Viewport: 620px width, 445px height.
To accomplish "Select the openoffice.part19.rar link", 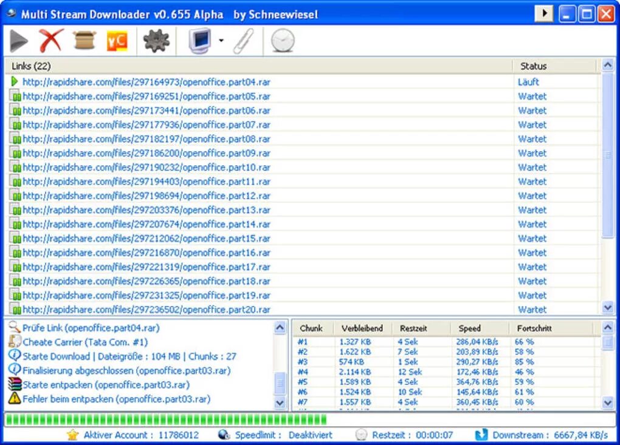I will coord(146,295).
